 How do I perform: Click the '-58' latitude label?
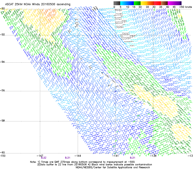tap(2, 121)
